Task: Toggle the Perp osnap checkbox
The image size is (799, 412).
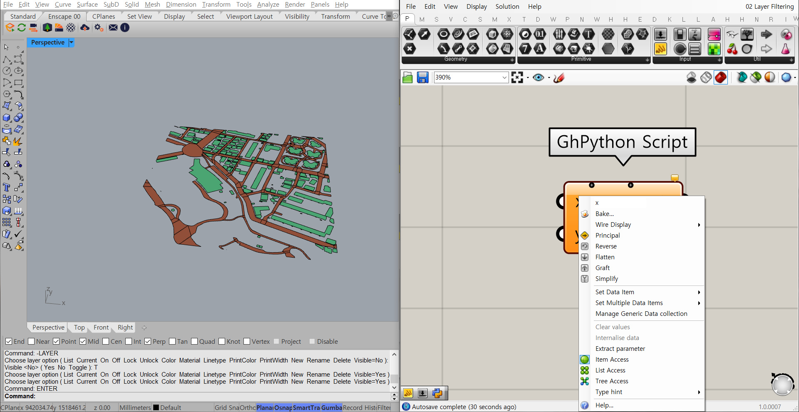Action: (x=148, y=342)
